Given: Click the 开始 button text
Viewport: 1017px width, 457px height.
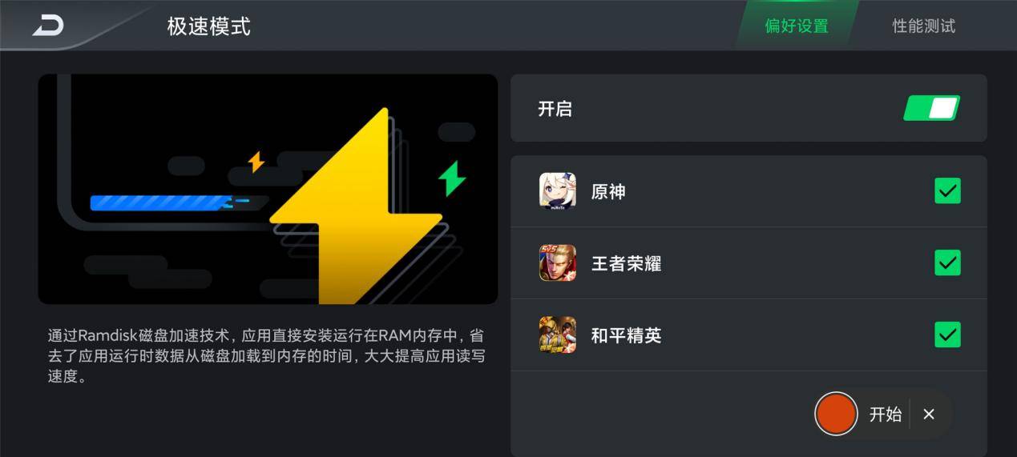Looking at the screenshot, I should (886, 414).
